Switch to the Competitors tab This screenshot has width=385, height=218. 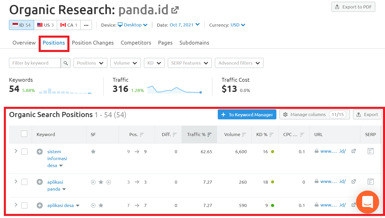pos(136,43)
